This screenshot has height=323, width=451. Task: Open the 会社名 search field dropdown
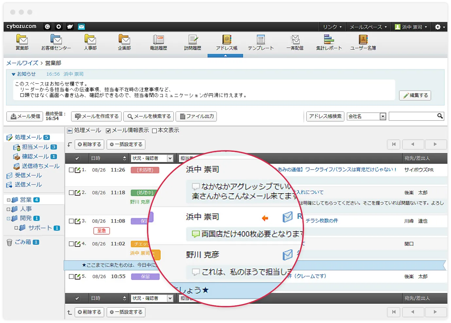(x=383, y=117)
